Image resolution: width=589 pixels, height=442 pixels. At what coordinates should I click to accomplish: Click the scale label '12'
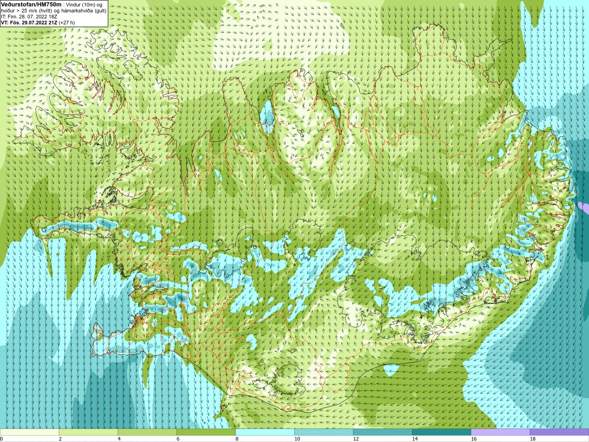(356, 439)
